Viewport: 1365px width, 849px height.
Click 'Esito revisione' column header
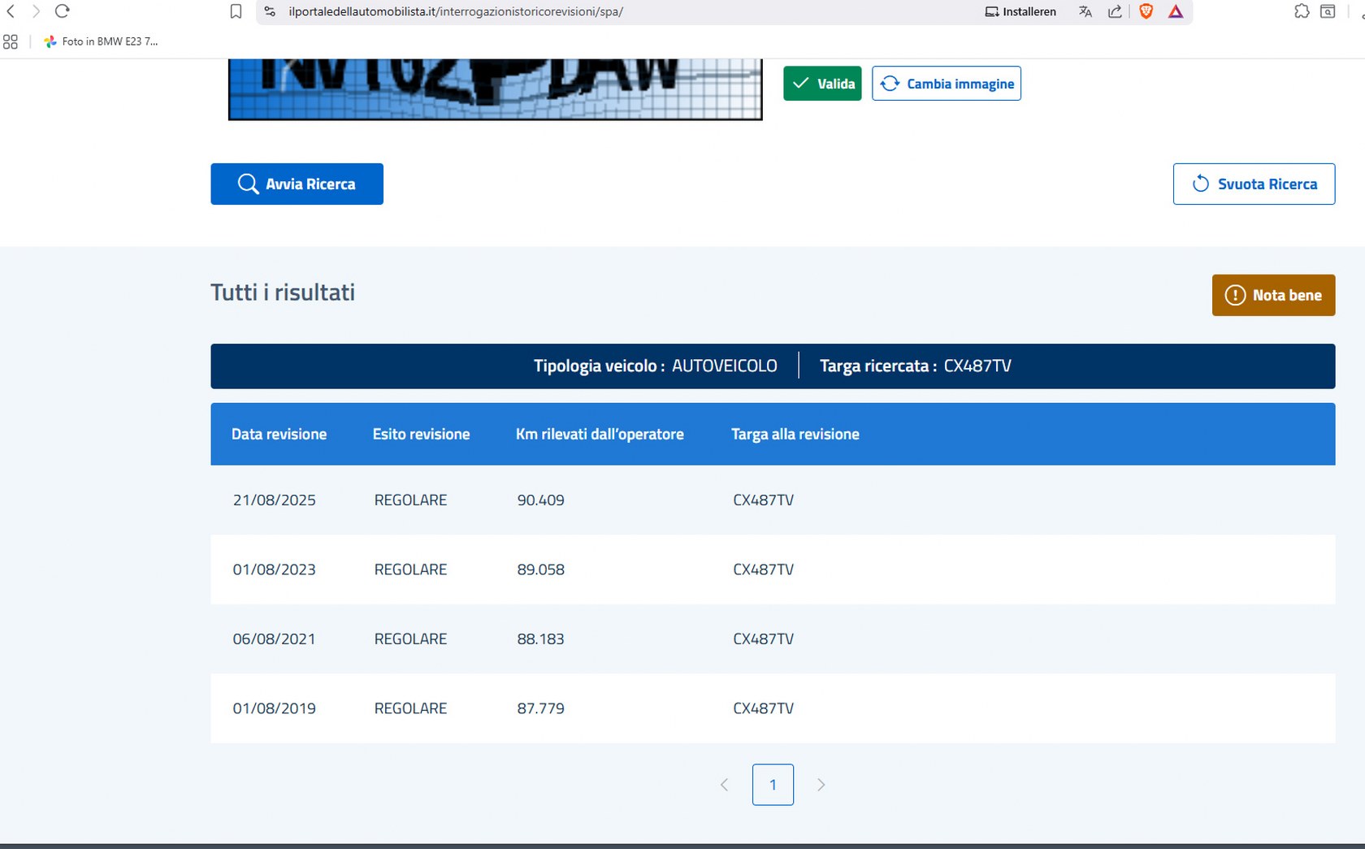(x=421, y=435)
